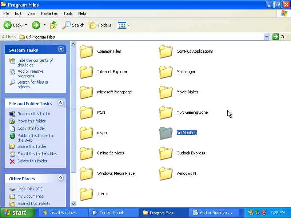This screenshot has height=218, width=291.
Task: Collapse the Other Places panel
Action: coord(60,178)
